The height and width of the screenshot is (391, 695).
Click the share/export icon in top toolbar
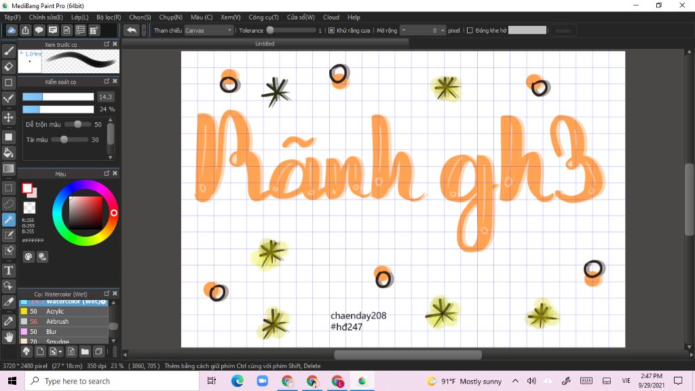[25, 30]
